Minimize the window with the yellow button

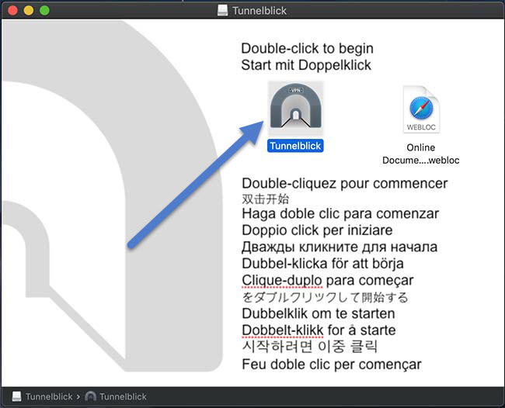click(29, 11)
